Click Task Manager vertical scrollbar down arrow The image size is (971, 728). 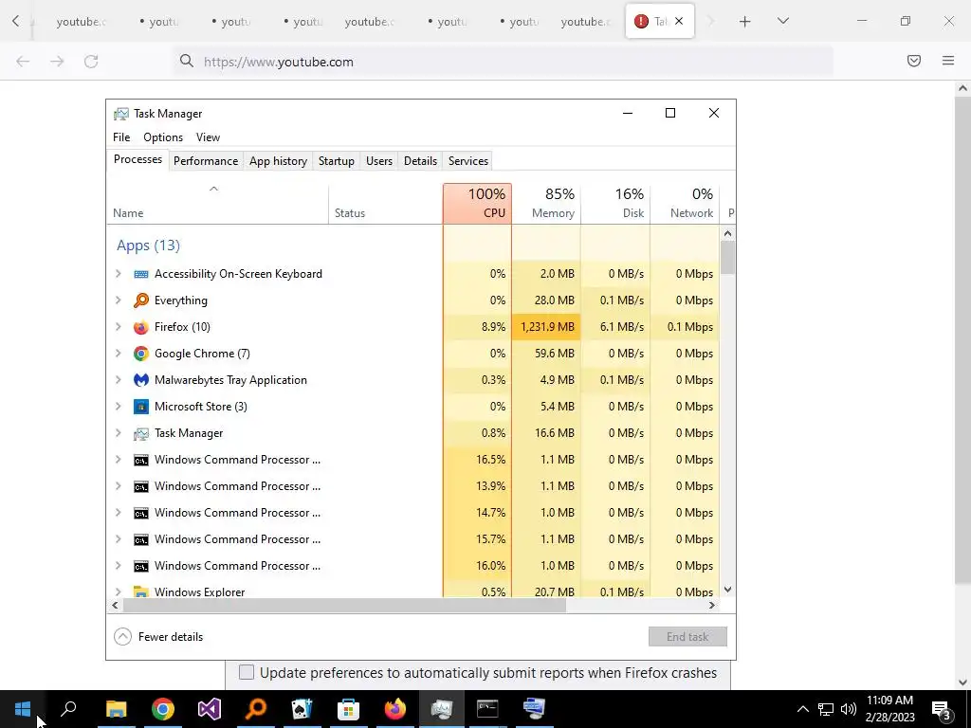pyautogui.click(x=728, y=590)
